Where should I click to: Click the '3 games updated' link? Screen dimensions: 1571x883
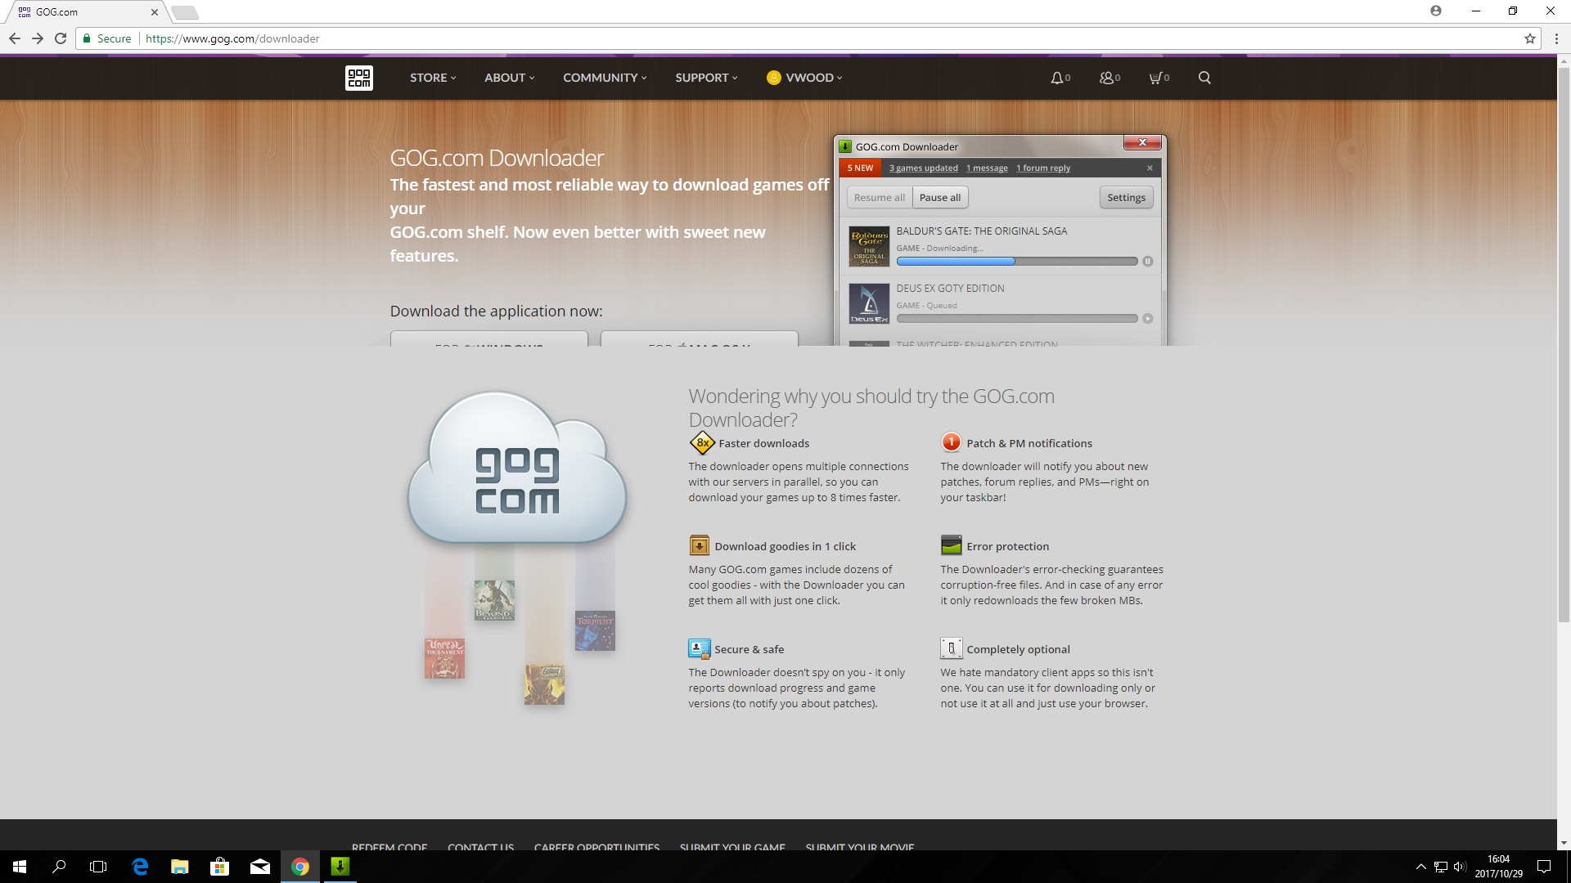tap(924, 168)
